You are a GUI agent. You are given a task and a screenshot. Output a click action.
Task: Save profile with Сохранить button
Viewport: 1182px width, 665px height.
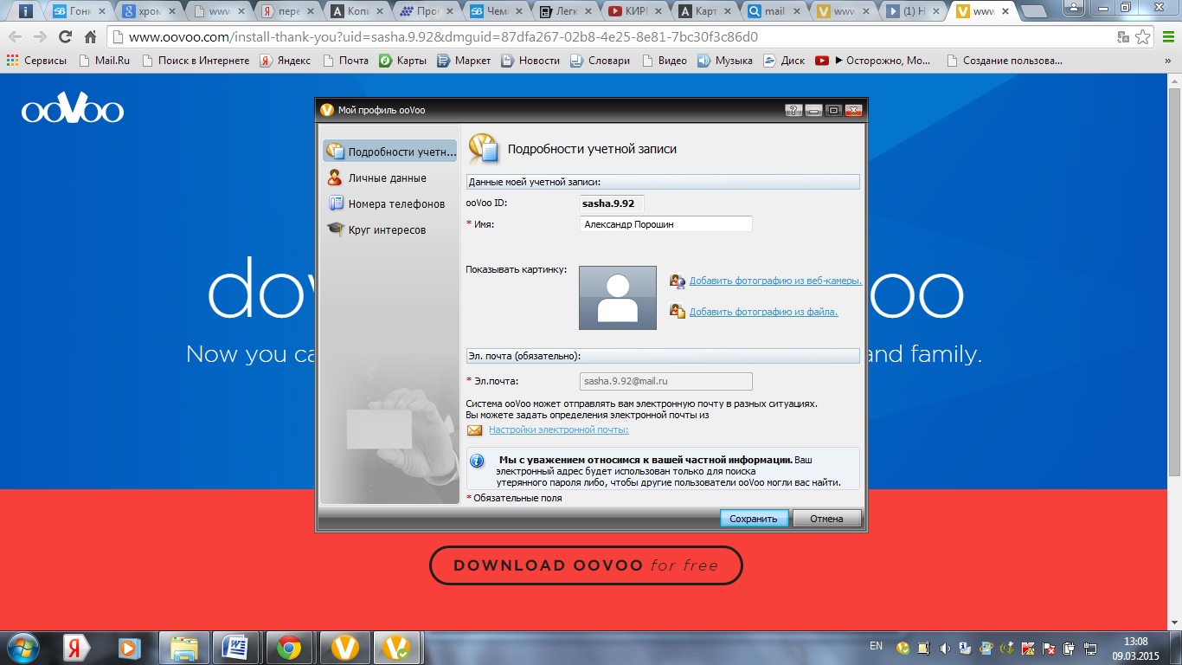(754, 519)
